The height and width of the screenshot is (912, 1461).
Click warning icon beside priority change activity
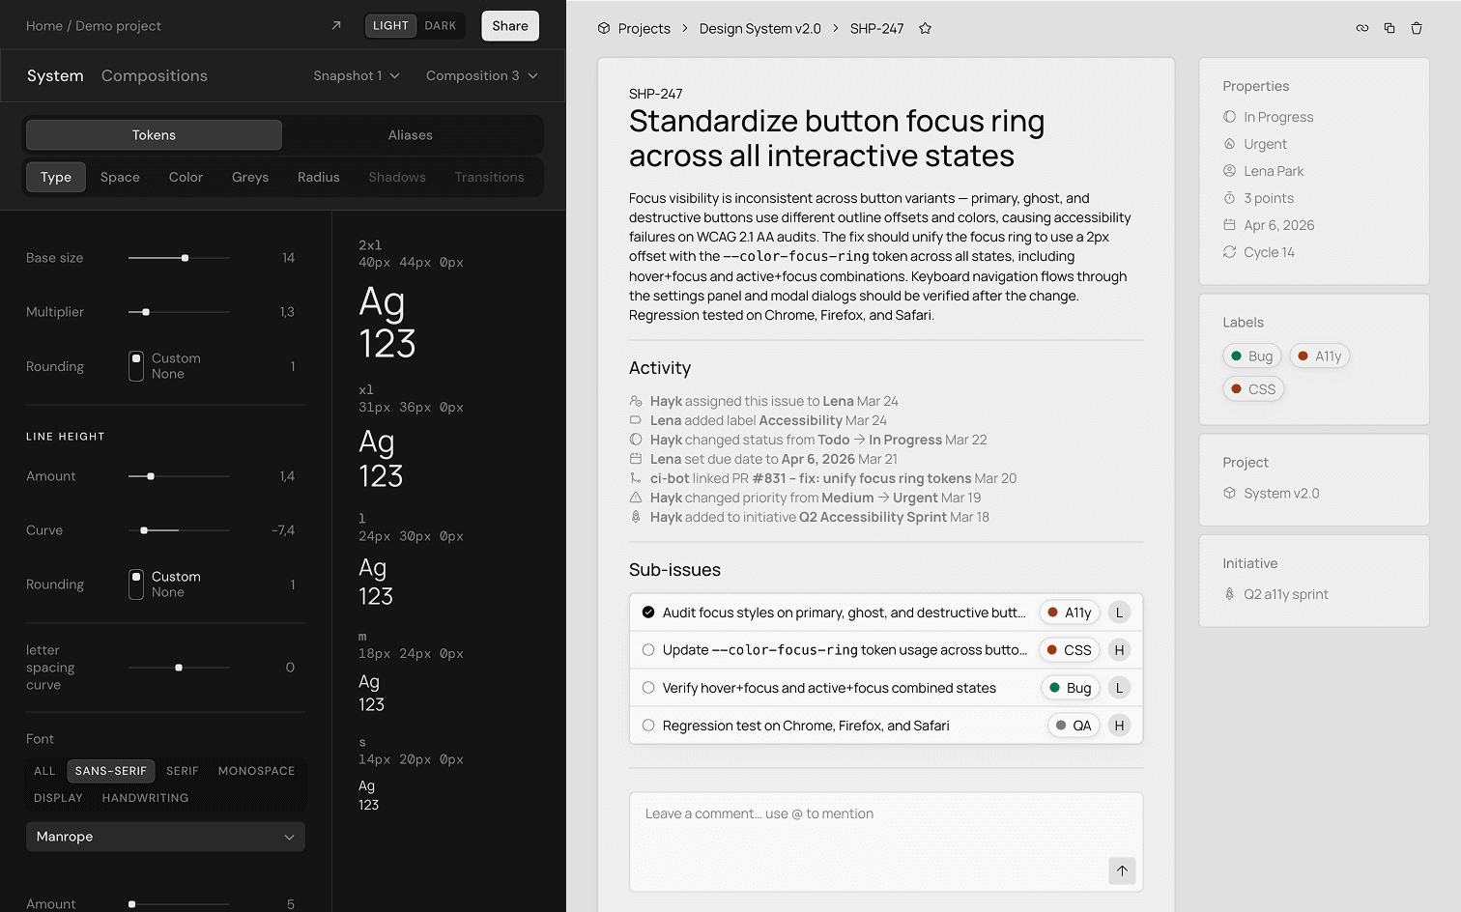click(x=636, y=498)
